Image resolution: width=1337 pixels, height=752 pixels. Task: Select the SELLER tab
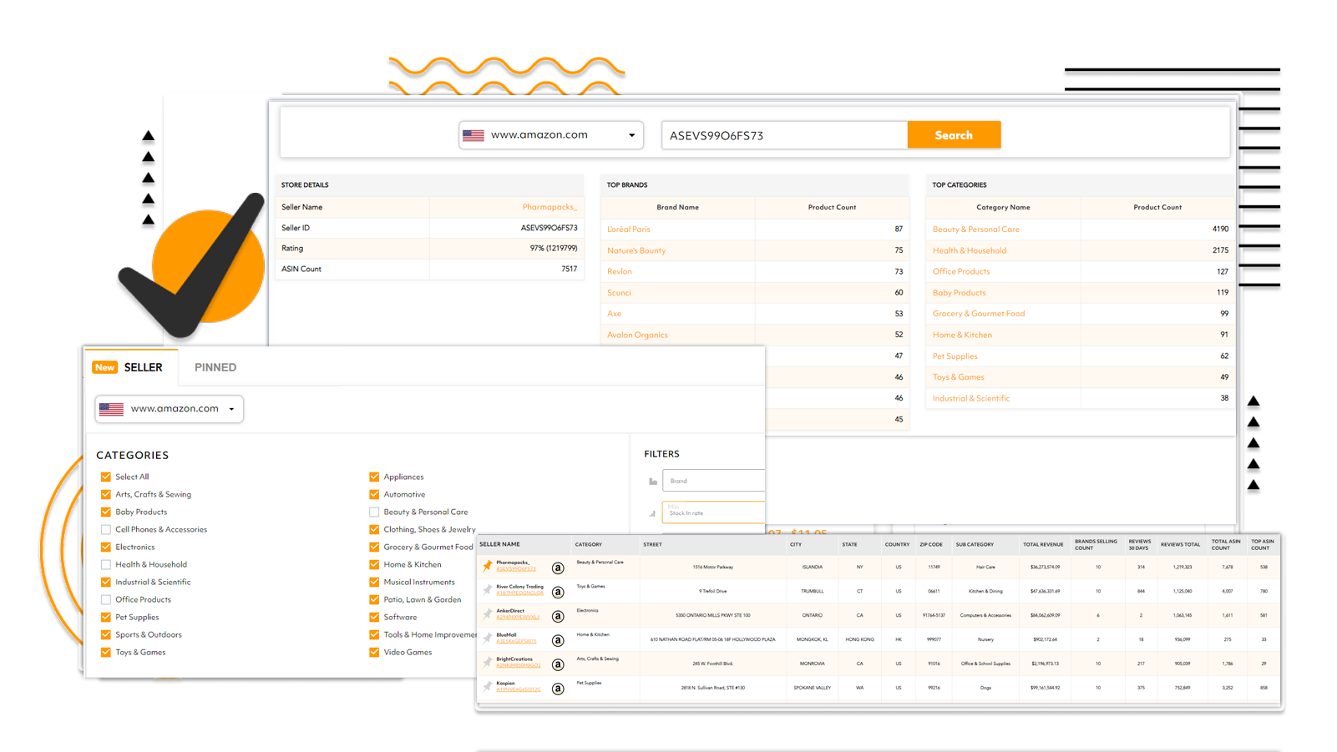click(x=143, y=367)
